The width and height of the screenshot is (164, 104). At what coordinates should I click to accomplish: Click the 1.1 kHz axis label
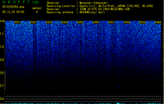(2, 34)
